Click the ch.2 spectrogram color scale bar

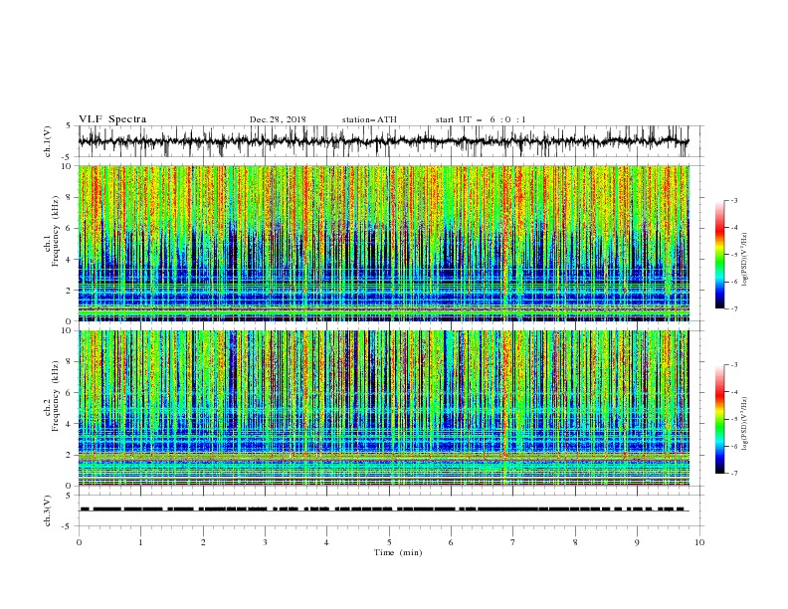pos(719,419)
